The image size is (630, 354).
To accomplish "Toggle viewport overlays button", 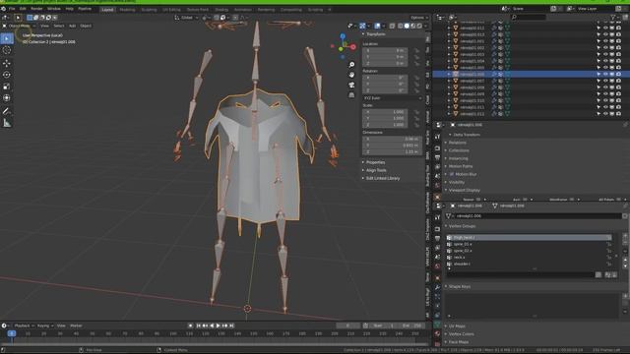I will [x=377, y=26].
